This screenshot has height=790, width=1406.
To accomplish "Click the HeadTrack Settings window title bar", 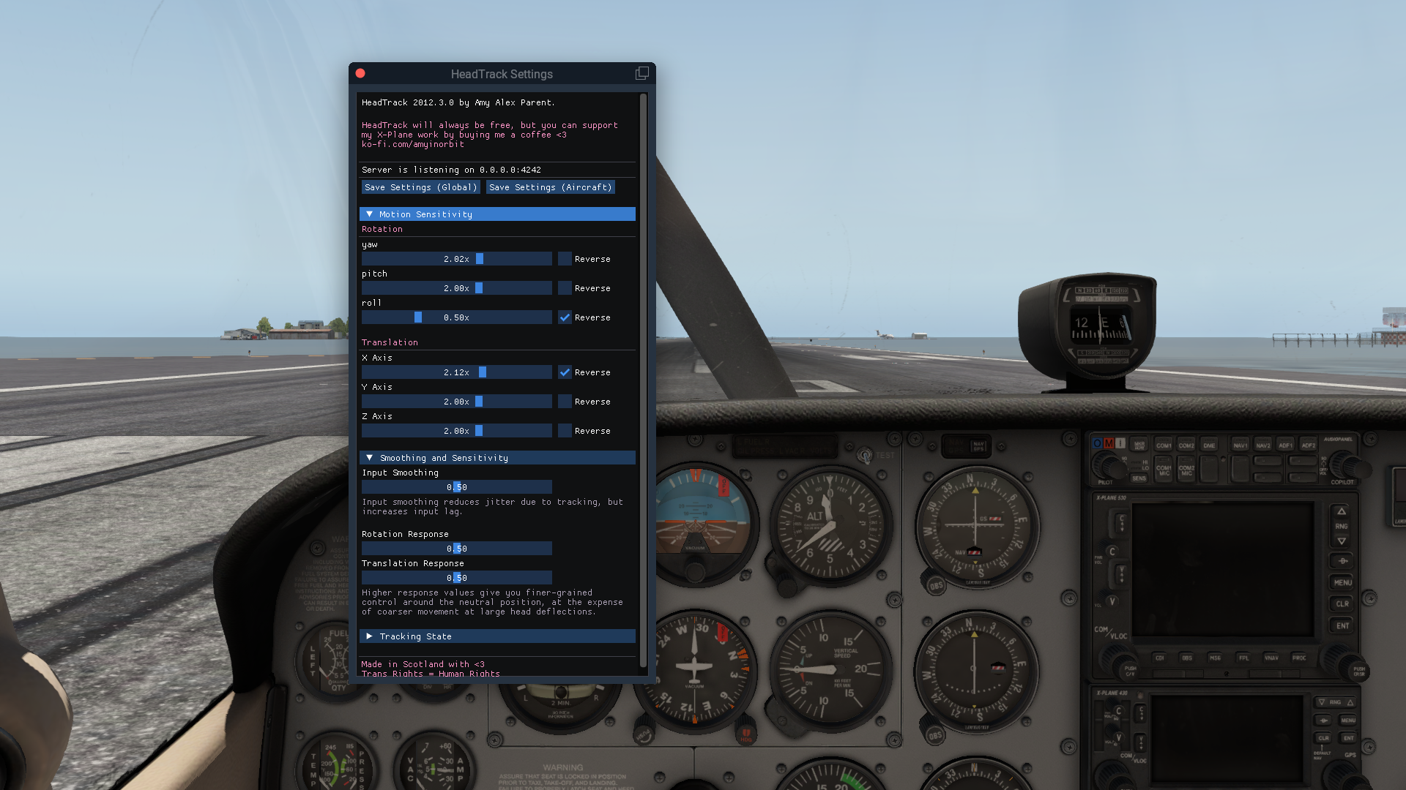I will coord(501,73).
